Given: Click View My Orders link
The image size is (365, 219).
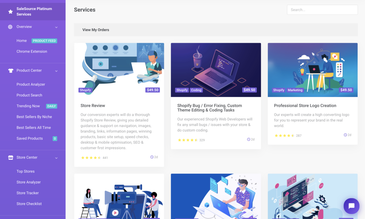Looking at the screenshot, I should click(x=96, y=30).
